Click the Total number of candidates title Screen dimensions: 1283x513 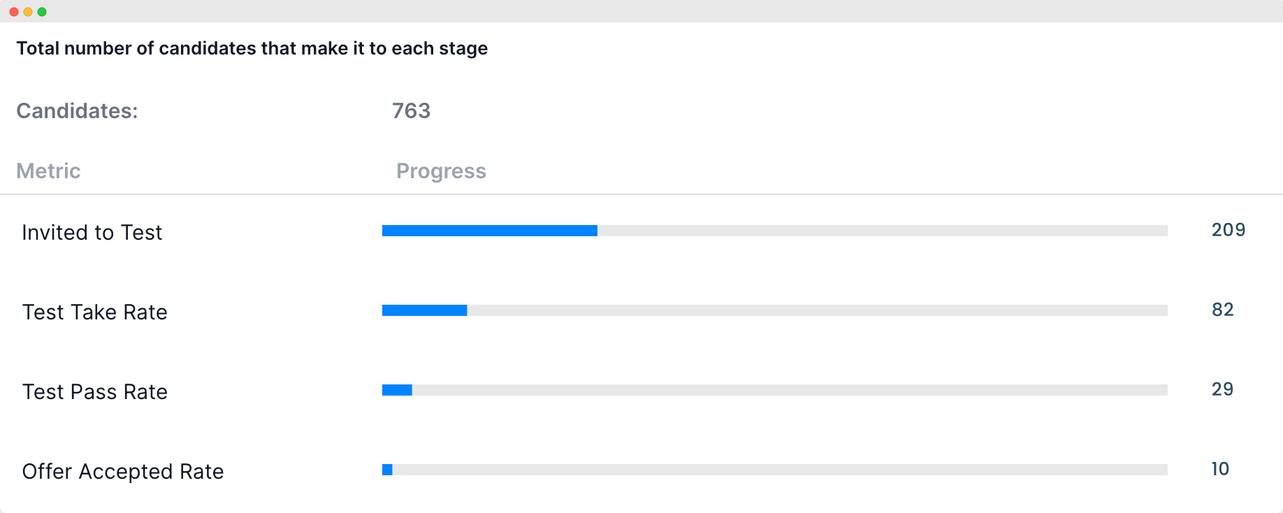(252, 48)
